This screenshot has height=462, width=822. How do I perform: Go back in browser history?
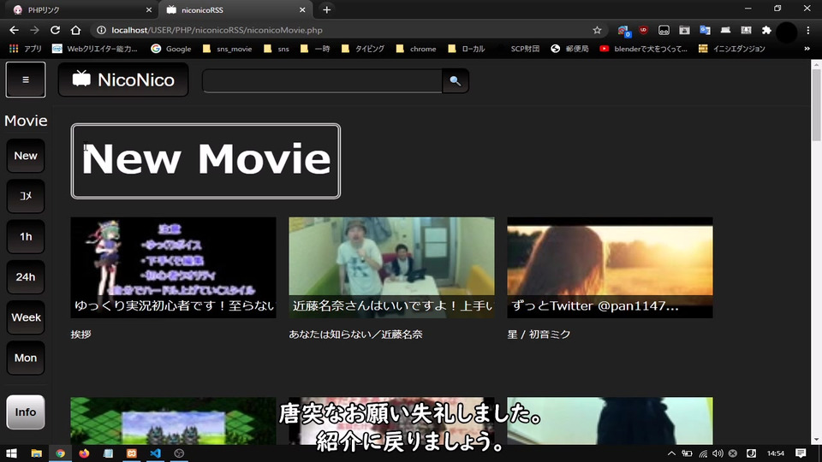coord(15,31)
